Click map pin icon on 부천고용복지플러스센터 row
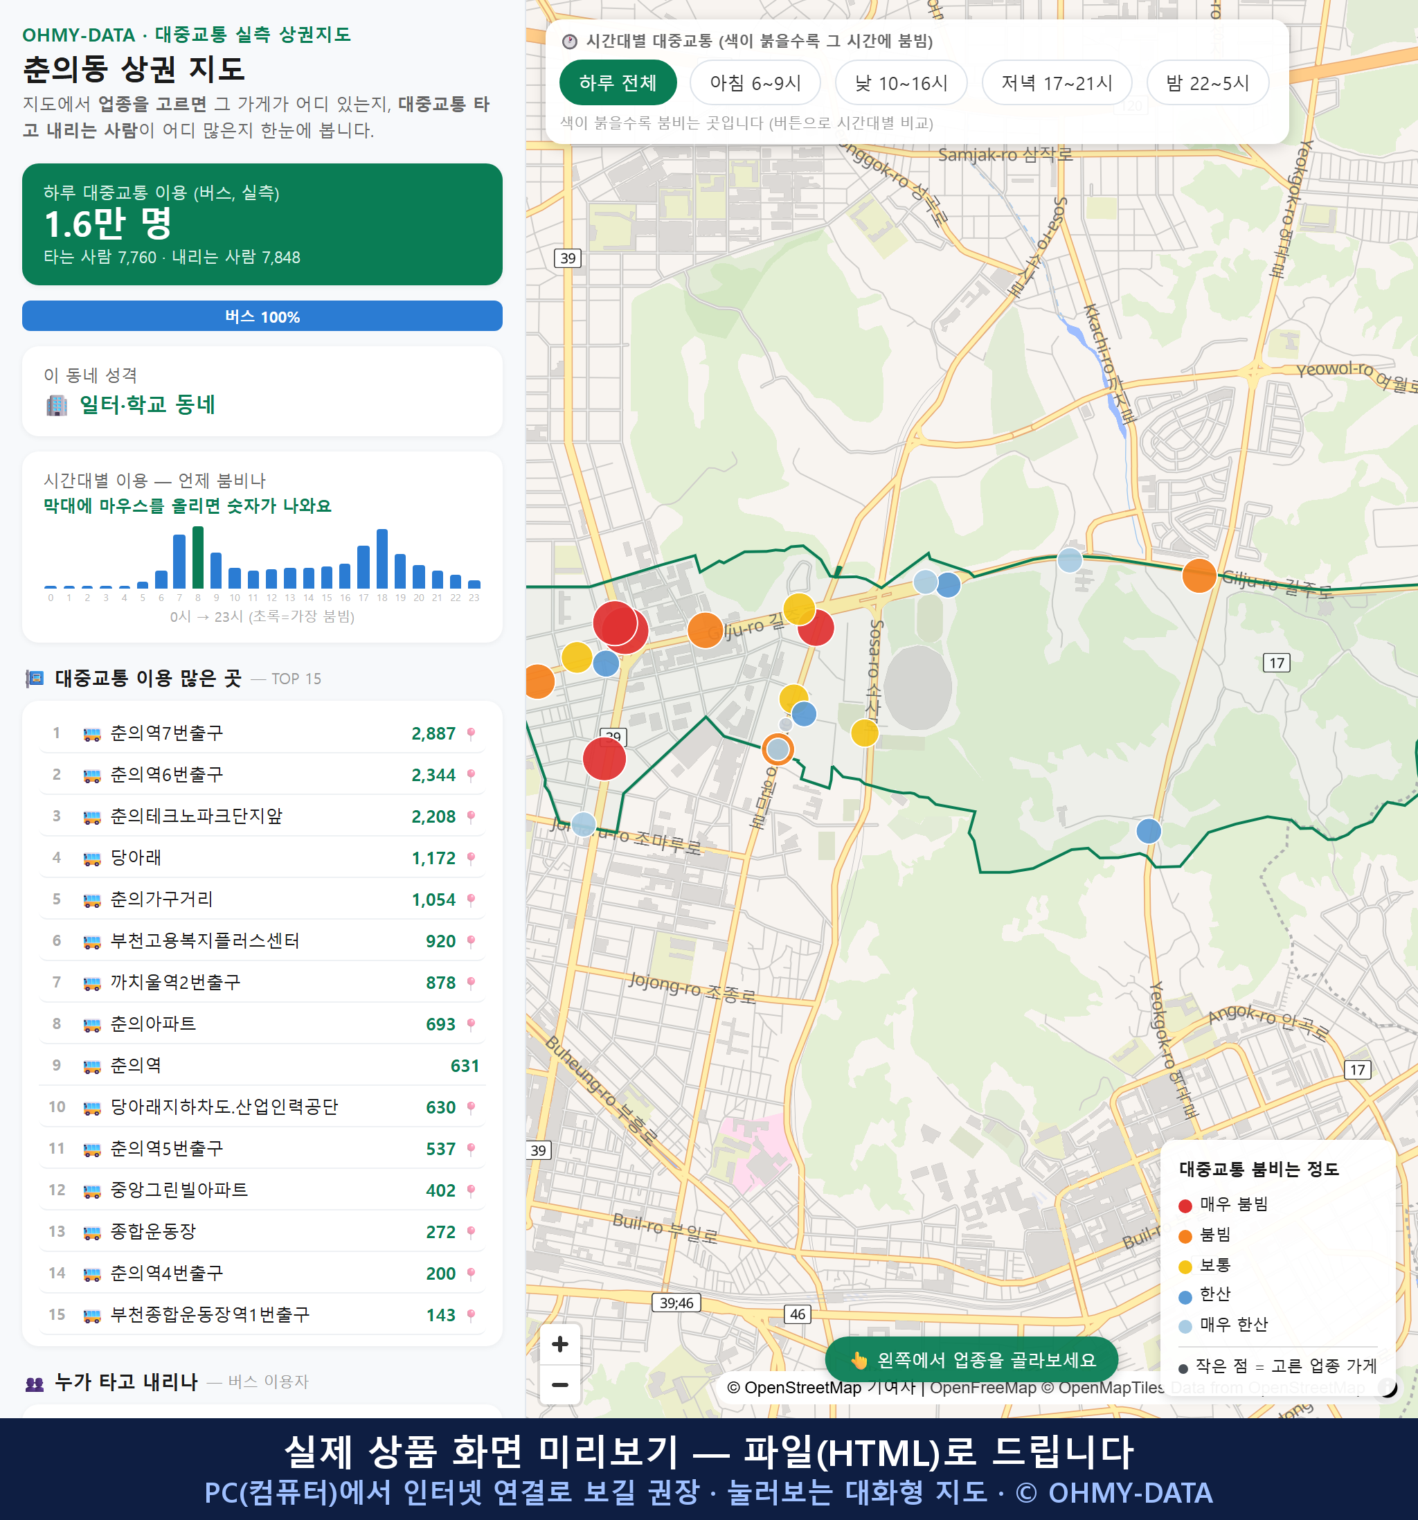 [x=471, y=942]
